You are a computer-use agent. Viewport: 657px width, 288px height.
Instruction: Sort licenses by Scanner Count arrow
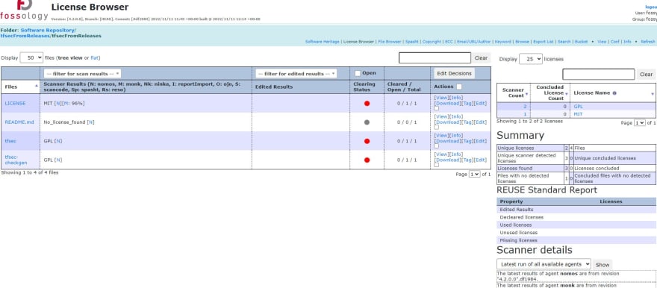526,94
